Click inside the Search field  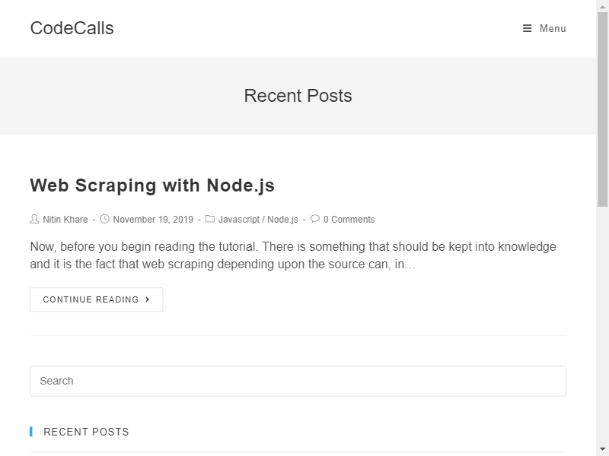298,381
